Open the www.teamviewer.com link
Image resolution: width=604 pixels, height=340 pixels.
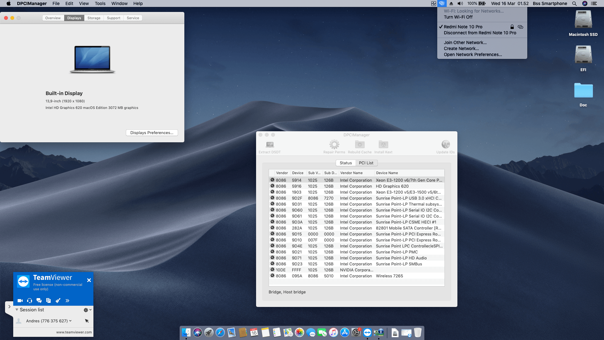click(x=74, y=332)
